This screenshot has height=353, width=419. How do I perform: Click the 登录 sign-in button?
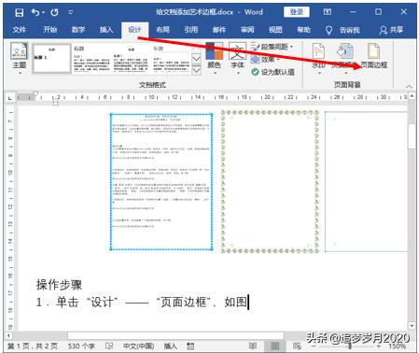pos(297,12)
